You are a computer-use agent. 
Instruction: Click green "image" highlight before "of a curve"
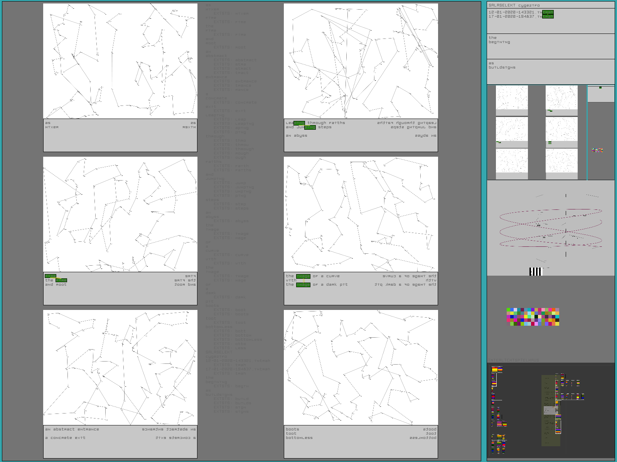click(x=303, y=276)
